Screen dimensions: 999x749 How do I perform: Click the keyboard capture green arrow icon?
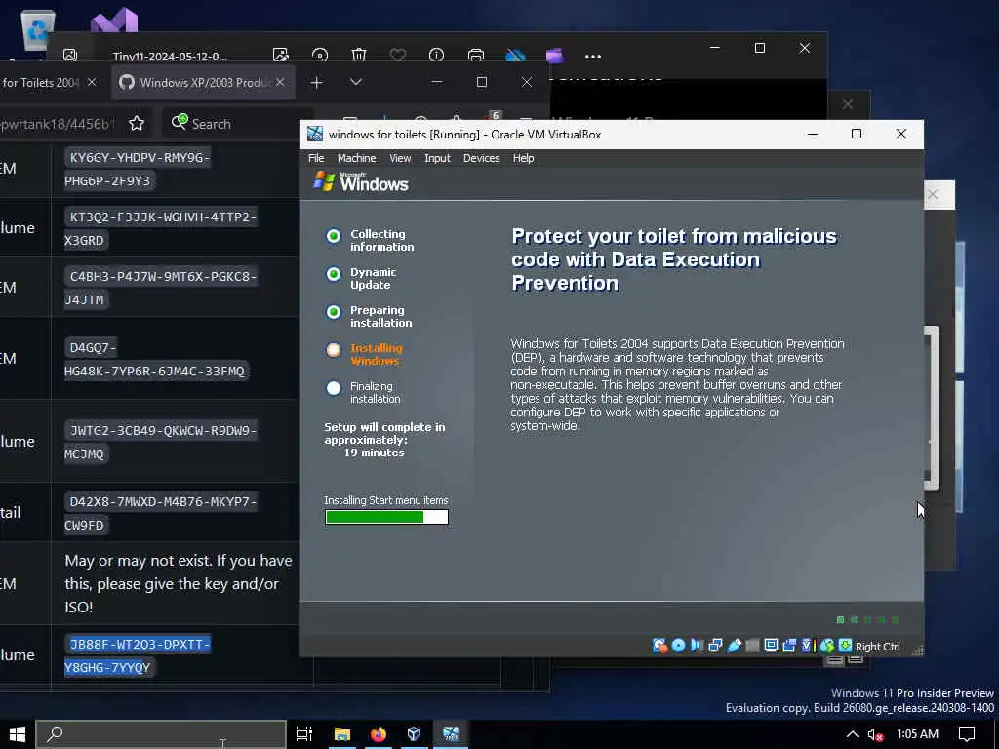(x=845, y=646)
